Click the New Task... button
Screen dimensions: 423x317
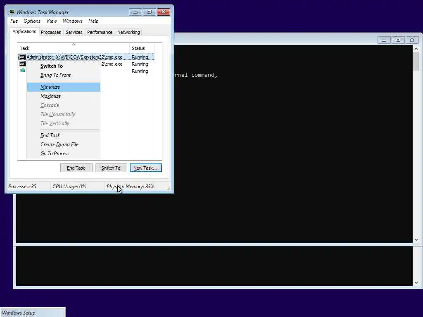tap(146, 168)
